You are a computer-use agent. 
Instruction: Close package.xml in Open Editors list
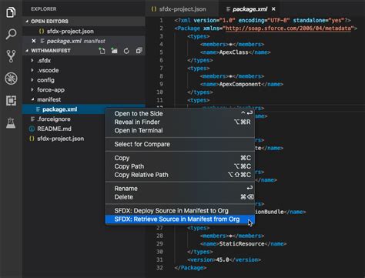(34, 41)
